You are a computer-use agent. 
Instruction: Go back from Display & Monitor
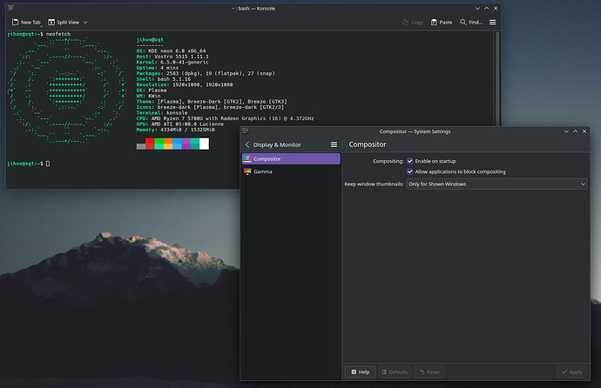[x=247, y=144]
